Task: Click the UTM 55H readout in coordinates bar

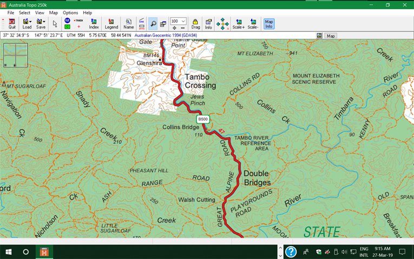Action: point(76,35)
